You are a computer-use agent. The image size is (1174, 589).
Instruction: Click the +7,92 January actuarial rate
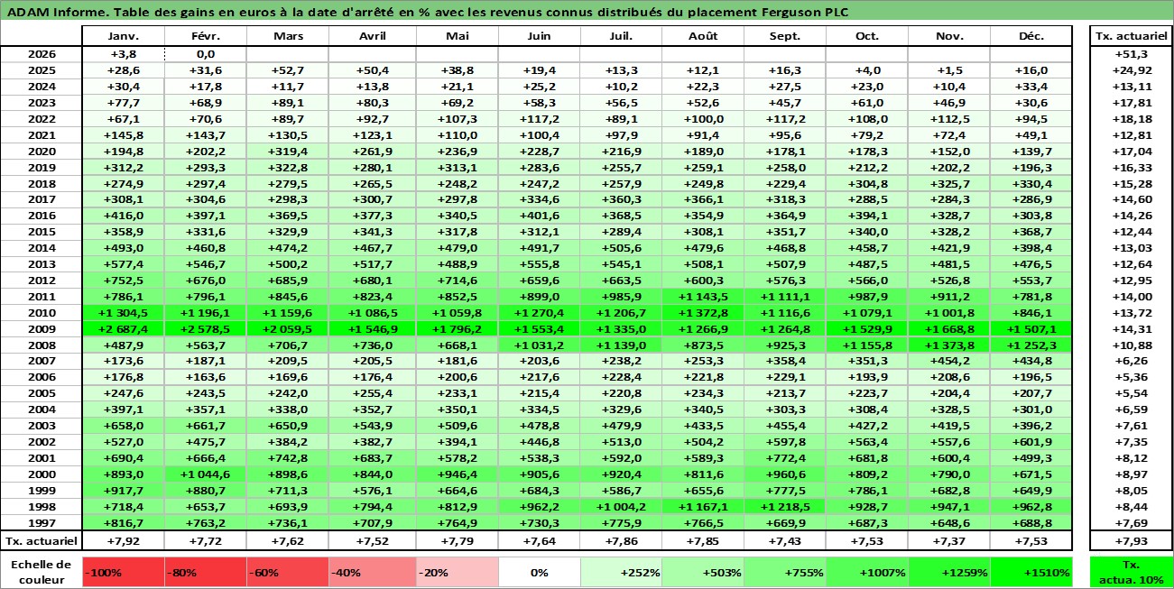123,540
